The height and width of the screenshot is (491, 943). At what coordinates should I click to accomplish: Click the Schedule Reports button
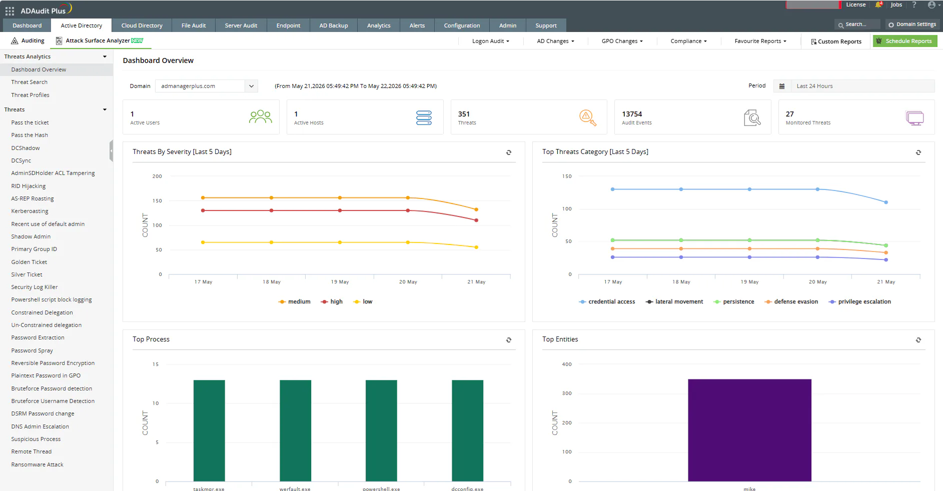point(905,41)
